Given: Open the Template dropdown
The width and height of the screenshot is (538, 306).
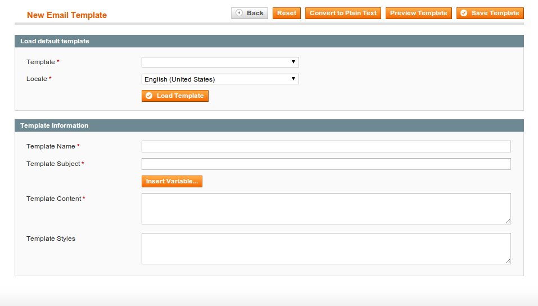Looking at the screenshot, I should click(220, 62).
